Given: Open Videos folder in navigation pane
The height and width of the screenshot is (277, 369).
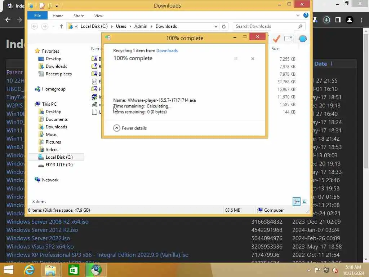Looking at the screenshot, I should [52, 149].
